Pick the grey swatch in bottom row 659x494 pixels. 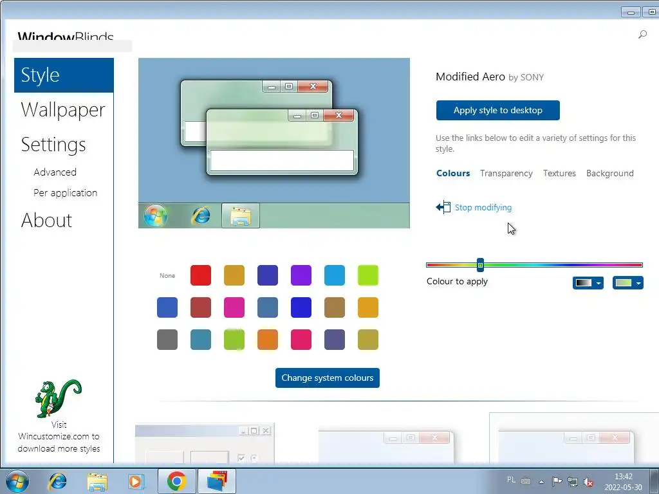click(167, 340)
